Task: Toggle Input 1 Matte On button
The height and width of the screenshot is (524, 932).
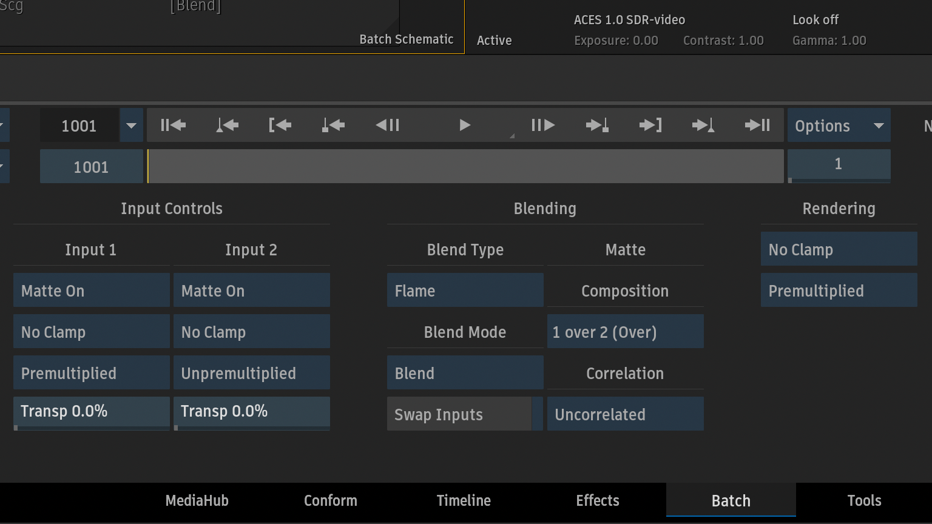Action: (x=92, y=290)
